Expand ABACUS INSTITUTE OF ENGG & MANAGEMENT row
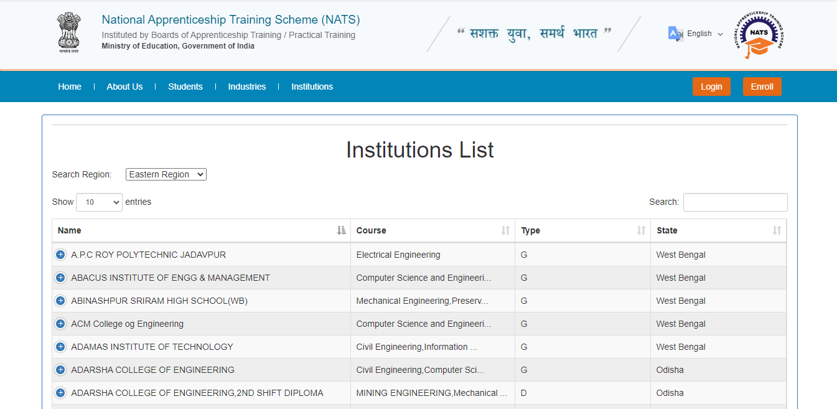Image resolution: width=837 pixels, height=409 pixels. [x=60, y=278]
